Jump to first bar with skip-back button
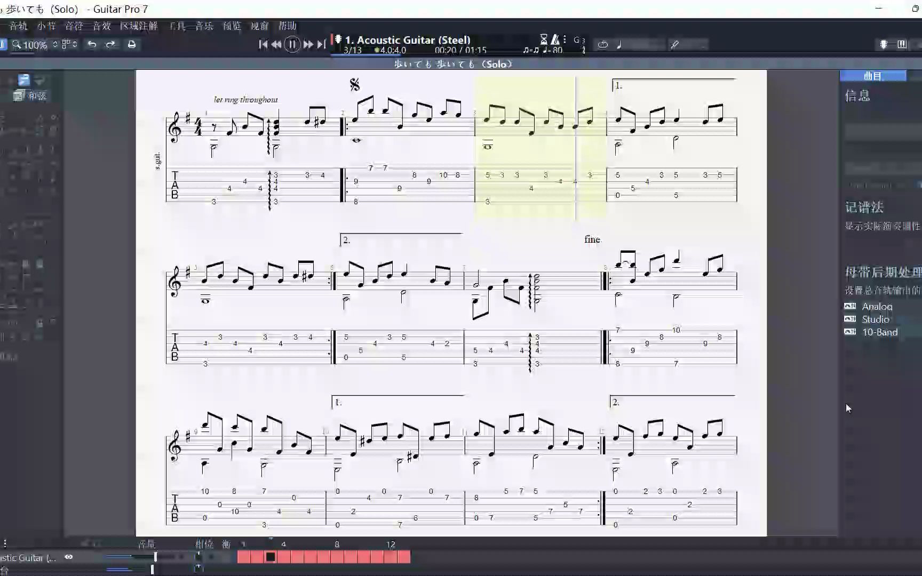Screen dimensions: 922x576 coord(263,45)
